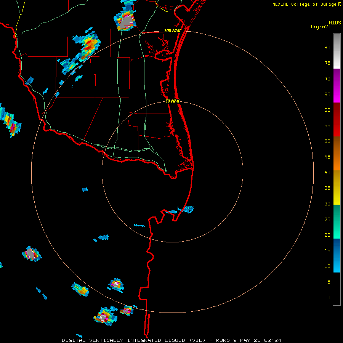The width and height of the screenshot is (343, 343).
Task: Click the 5 value on color scale
Action: (x=329, y=282)
